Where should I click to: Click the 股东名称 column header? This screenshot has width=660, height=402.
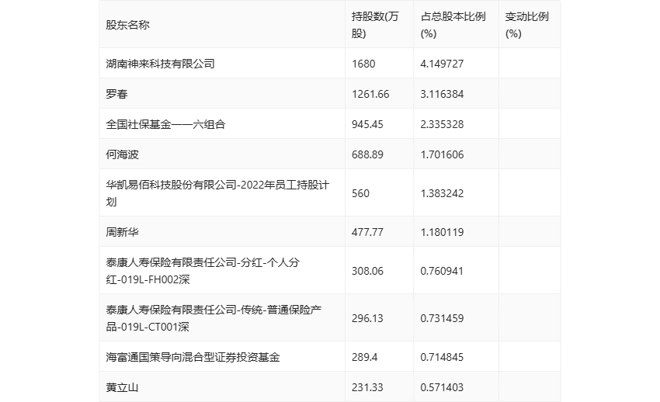point(127,25)
